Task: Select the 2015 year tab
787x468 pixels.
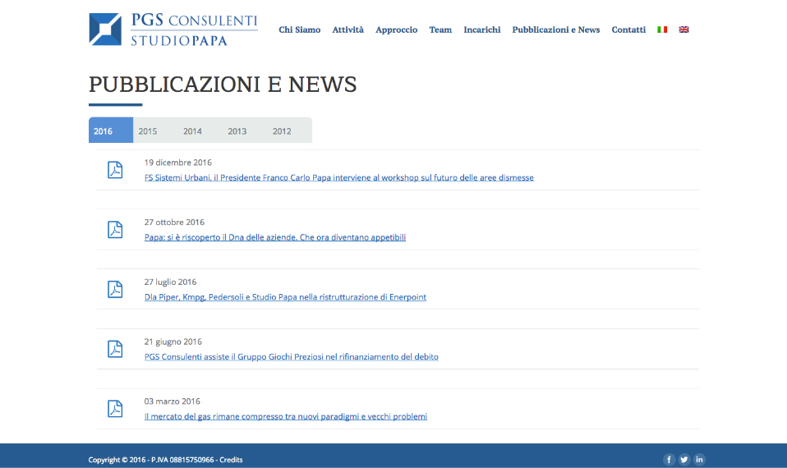Action: click(148, 131)
